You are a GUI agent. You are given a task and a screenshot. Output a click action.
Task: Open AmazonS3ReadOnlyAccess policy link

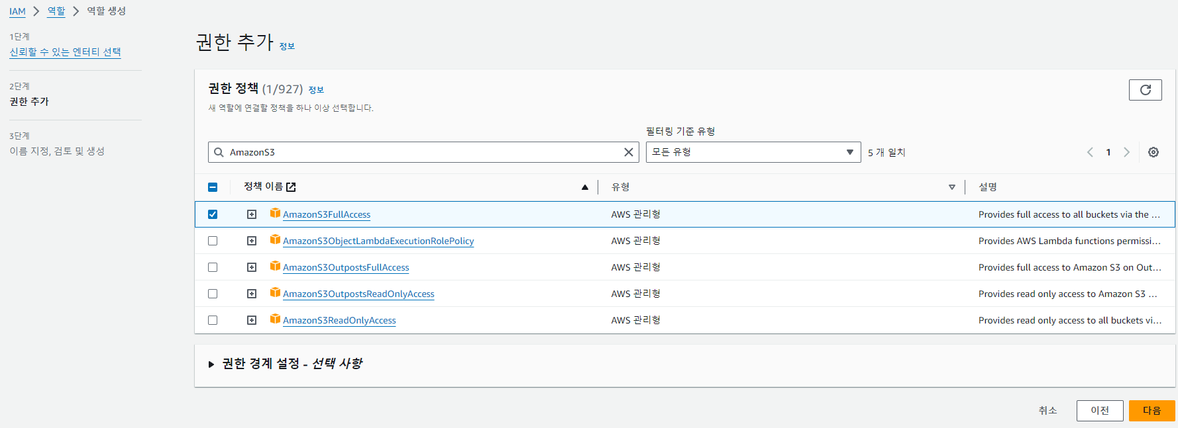[339, 320]
